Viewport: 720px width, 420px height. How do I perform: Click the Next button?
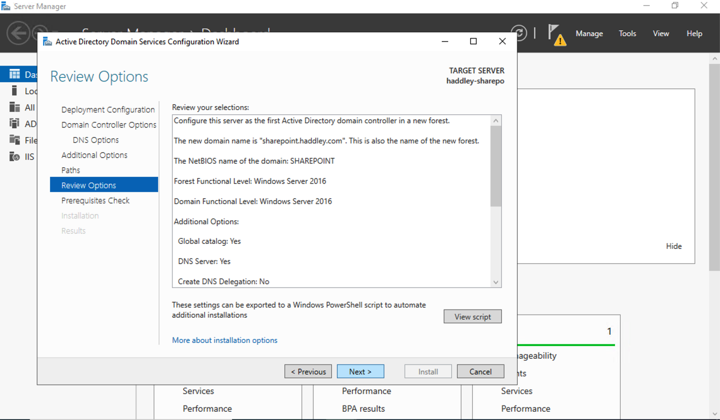click(x=360, y=371)
